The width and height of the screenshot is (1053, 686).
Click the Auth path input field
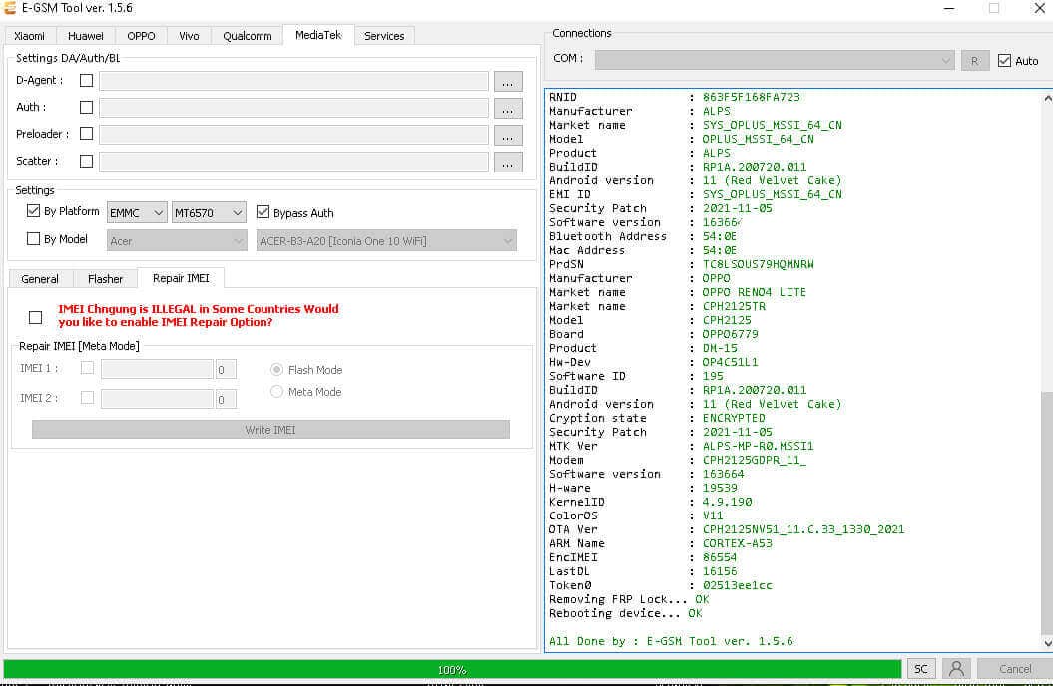294,108
